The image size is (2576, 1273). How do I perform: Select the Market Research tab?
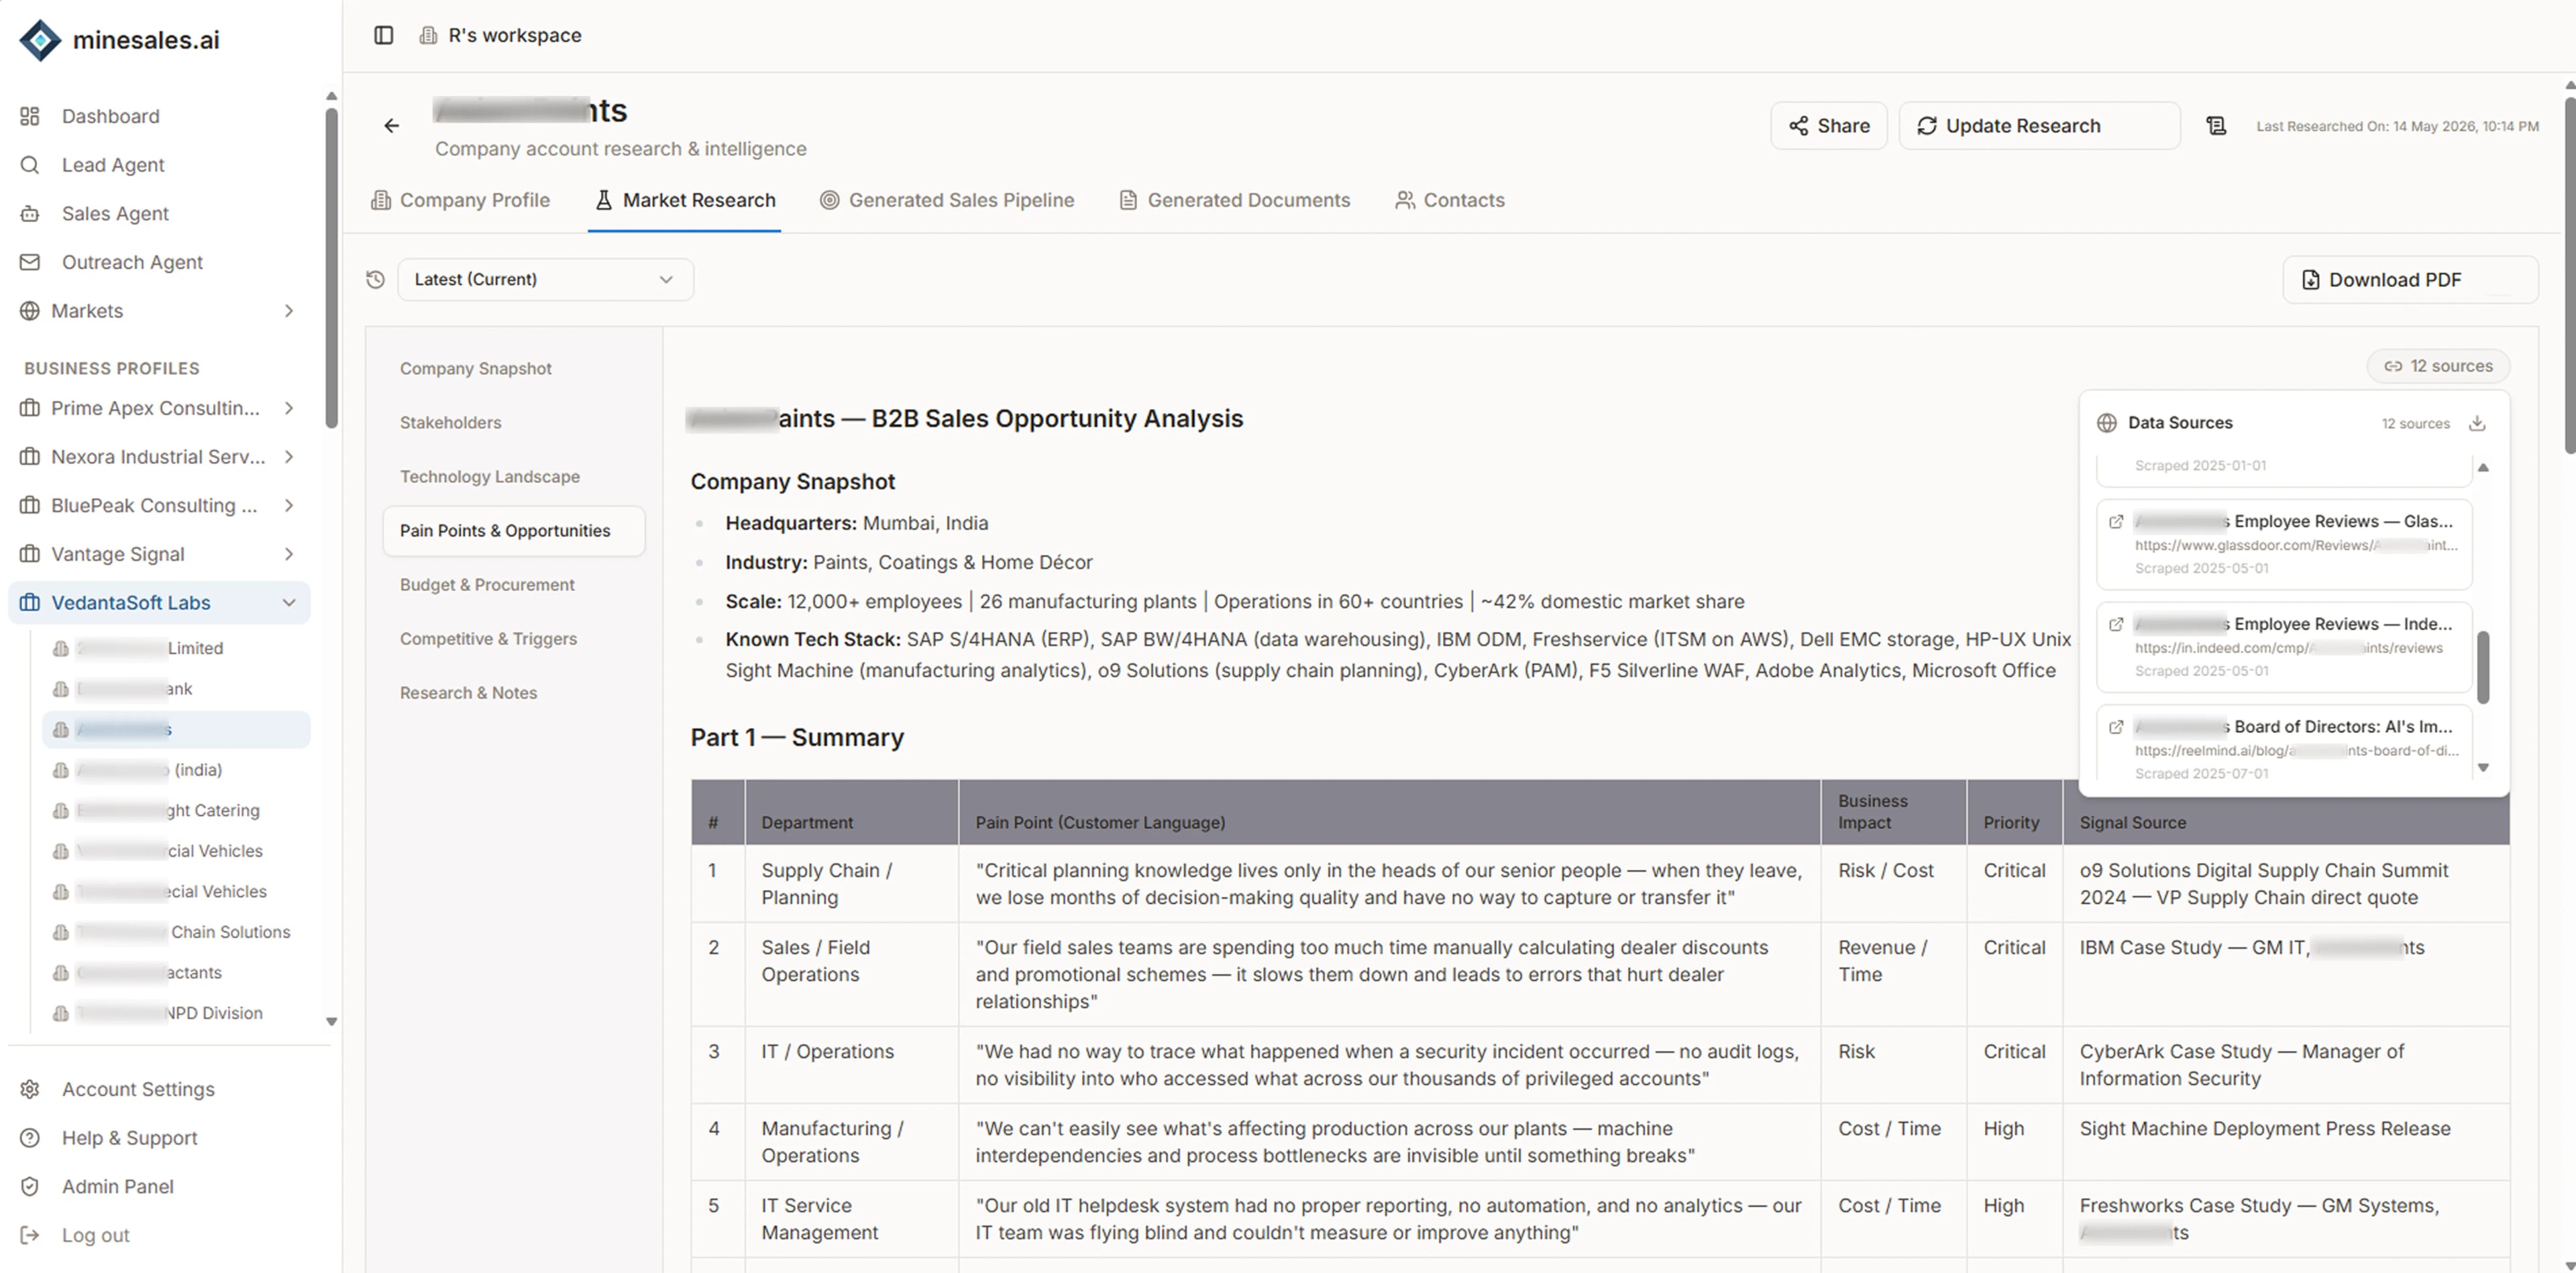(685, 200)
